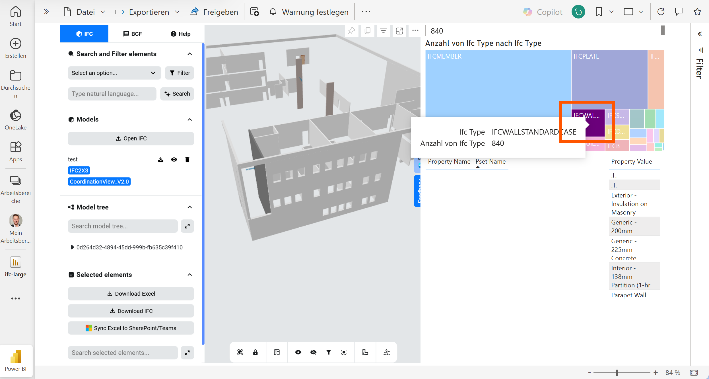The image size is (709, 379).
Task: Go to Start in left navigation
Action: [16, 16]
